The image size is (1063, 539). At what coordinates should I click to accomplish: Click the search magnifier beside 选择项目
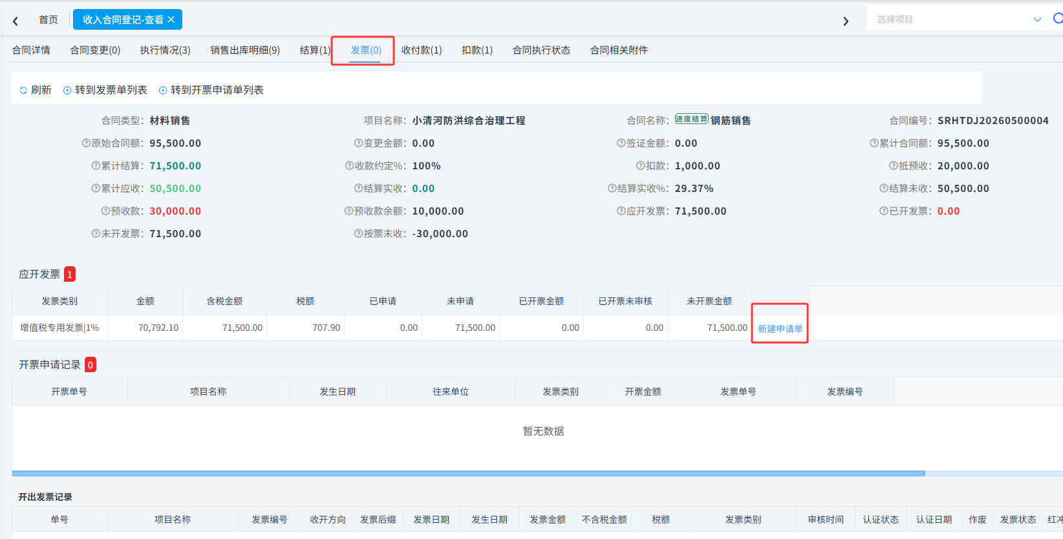pyautogui.click(x=1058, y=19)
